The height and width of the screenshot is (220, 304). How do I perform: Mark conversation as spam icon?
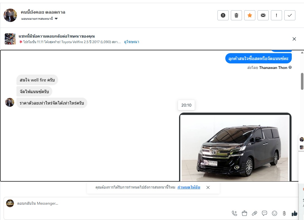(223, 15)
